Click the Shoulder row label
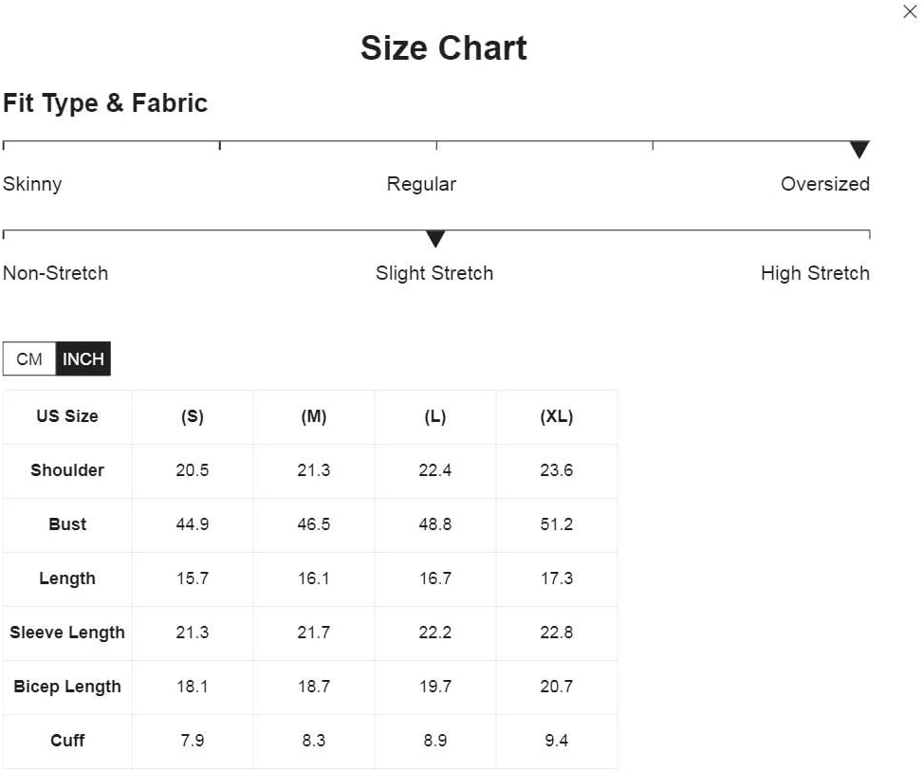Image resolution: width=922 pixels, height=771 pixels. [x=67, y=470]
